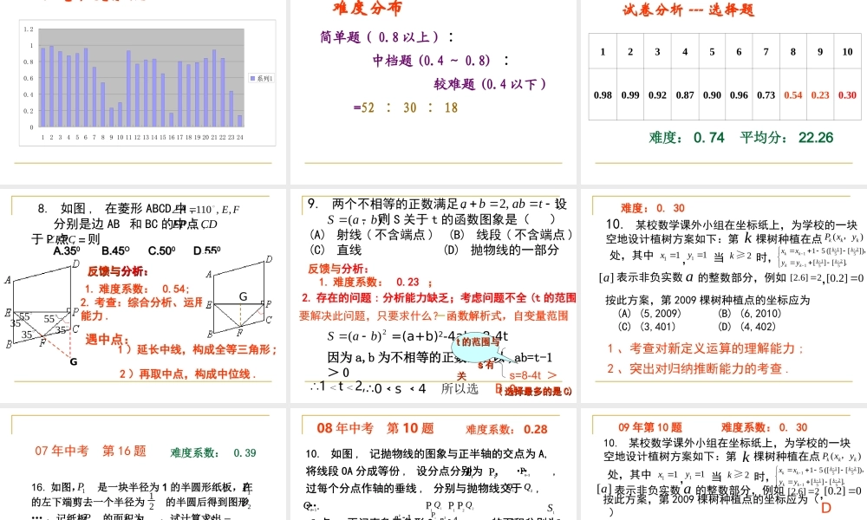Click table cell 0.92
The height and width of the screenshot is (520, 867).
657,95
